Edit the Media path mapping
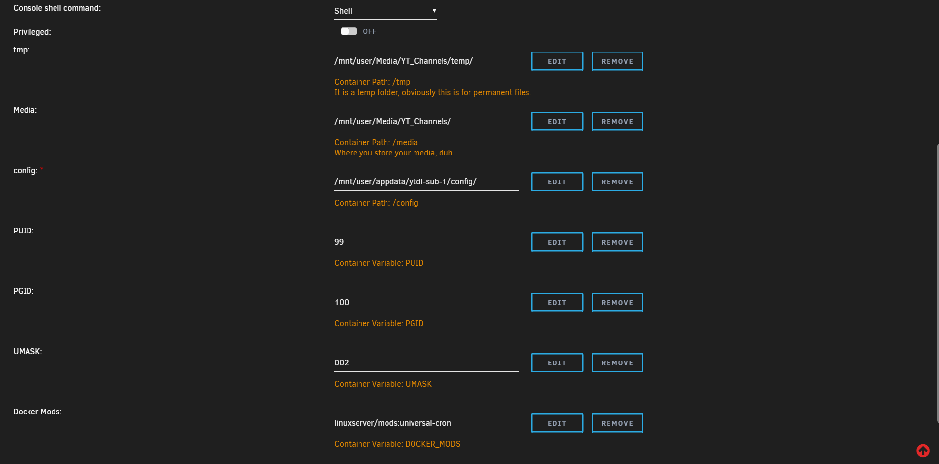The width and height of the screenshot is (939, 464). (557, 121)
